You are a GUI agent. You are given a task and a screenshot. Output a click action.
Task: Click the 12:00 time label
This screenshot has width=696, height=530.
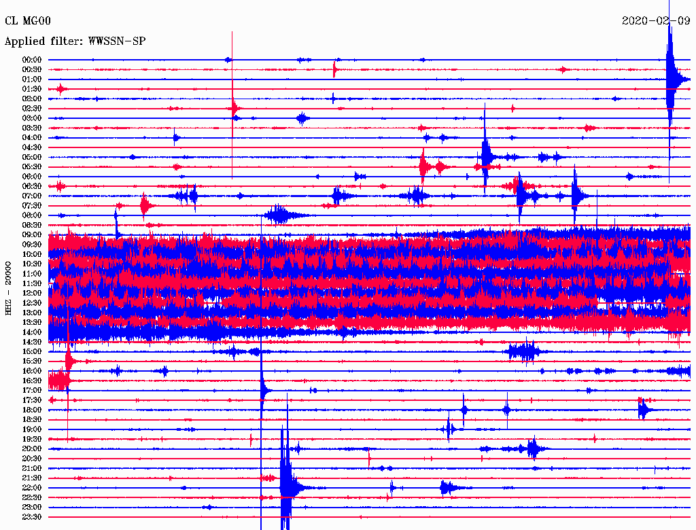click(x=32, y=294)
